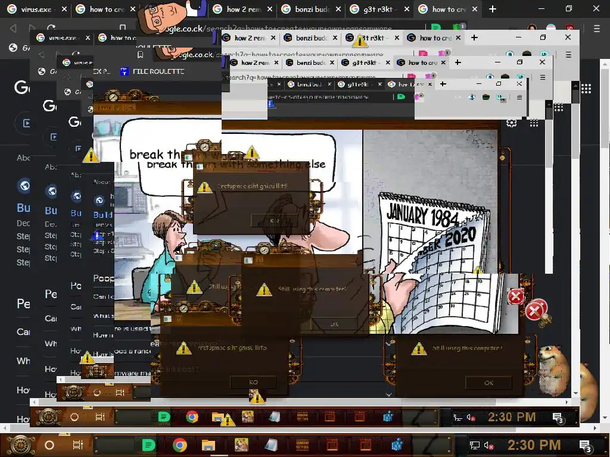This screenshot has height=457, width=610.
Task: Open Chrome from the outer taskbar
Action: coord(179,445)
